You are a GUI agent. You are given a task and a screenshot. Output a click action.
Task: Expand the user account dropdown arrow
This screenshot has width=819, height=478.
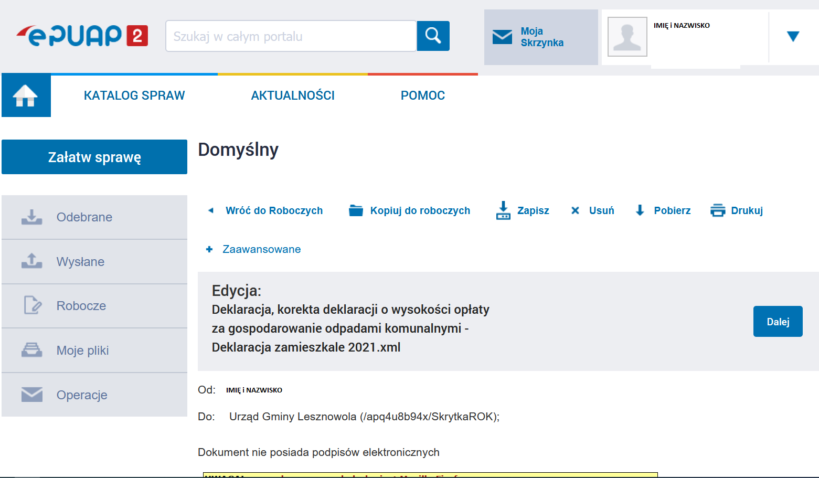pos(793,36)
